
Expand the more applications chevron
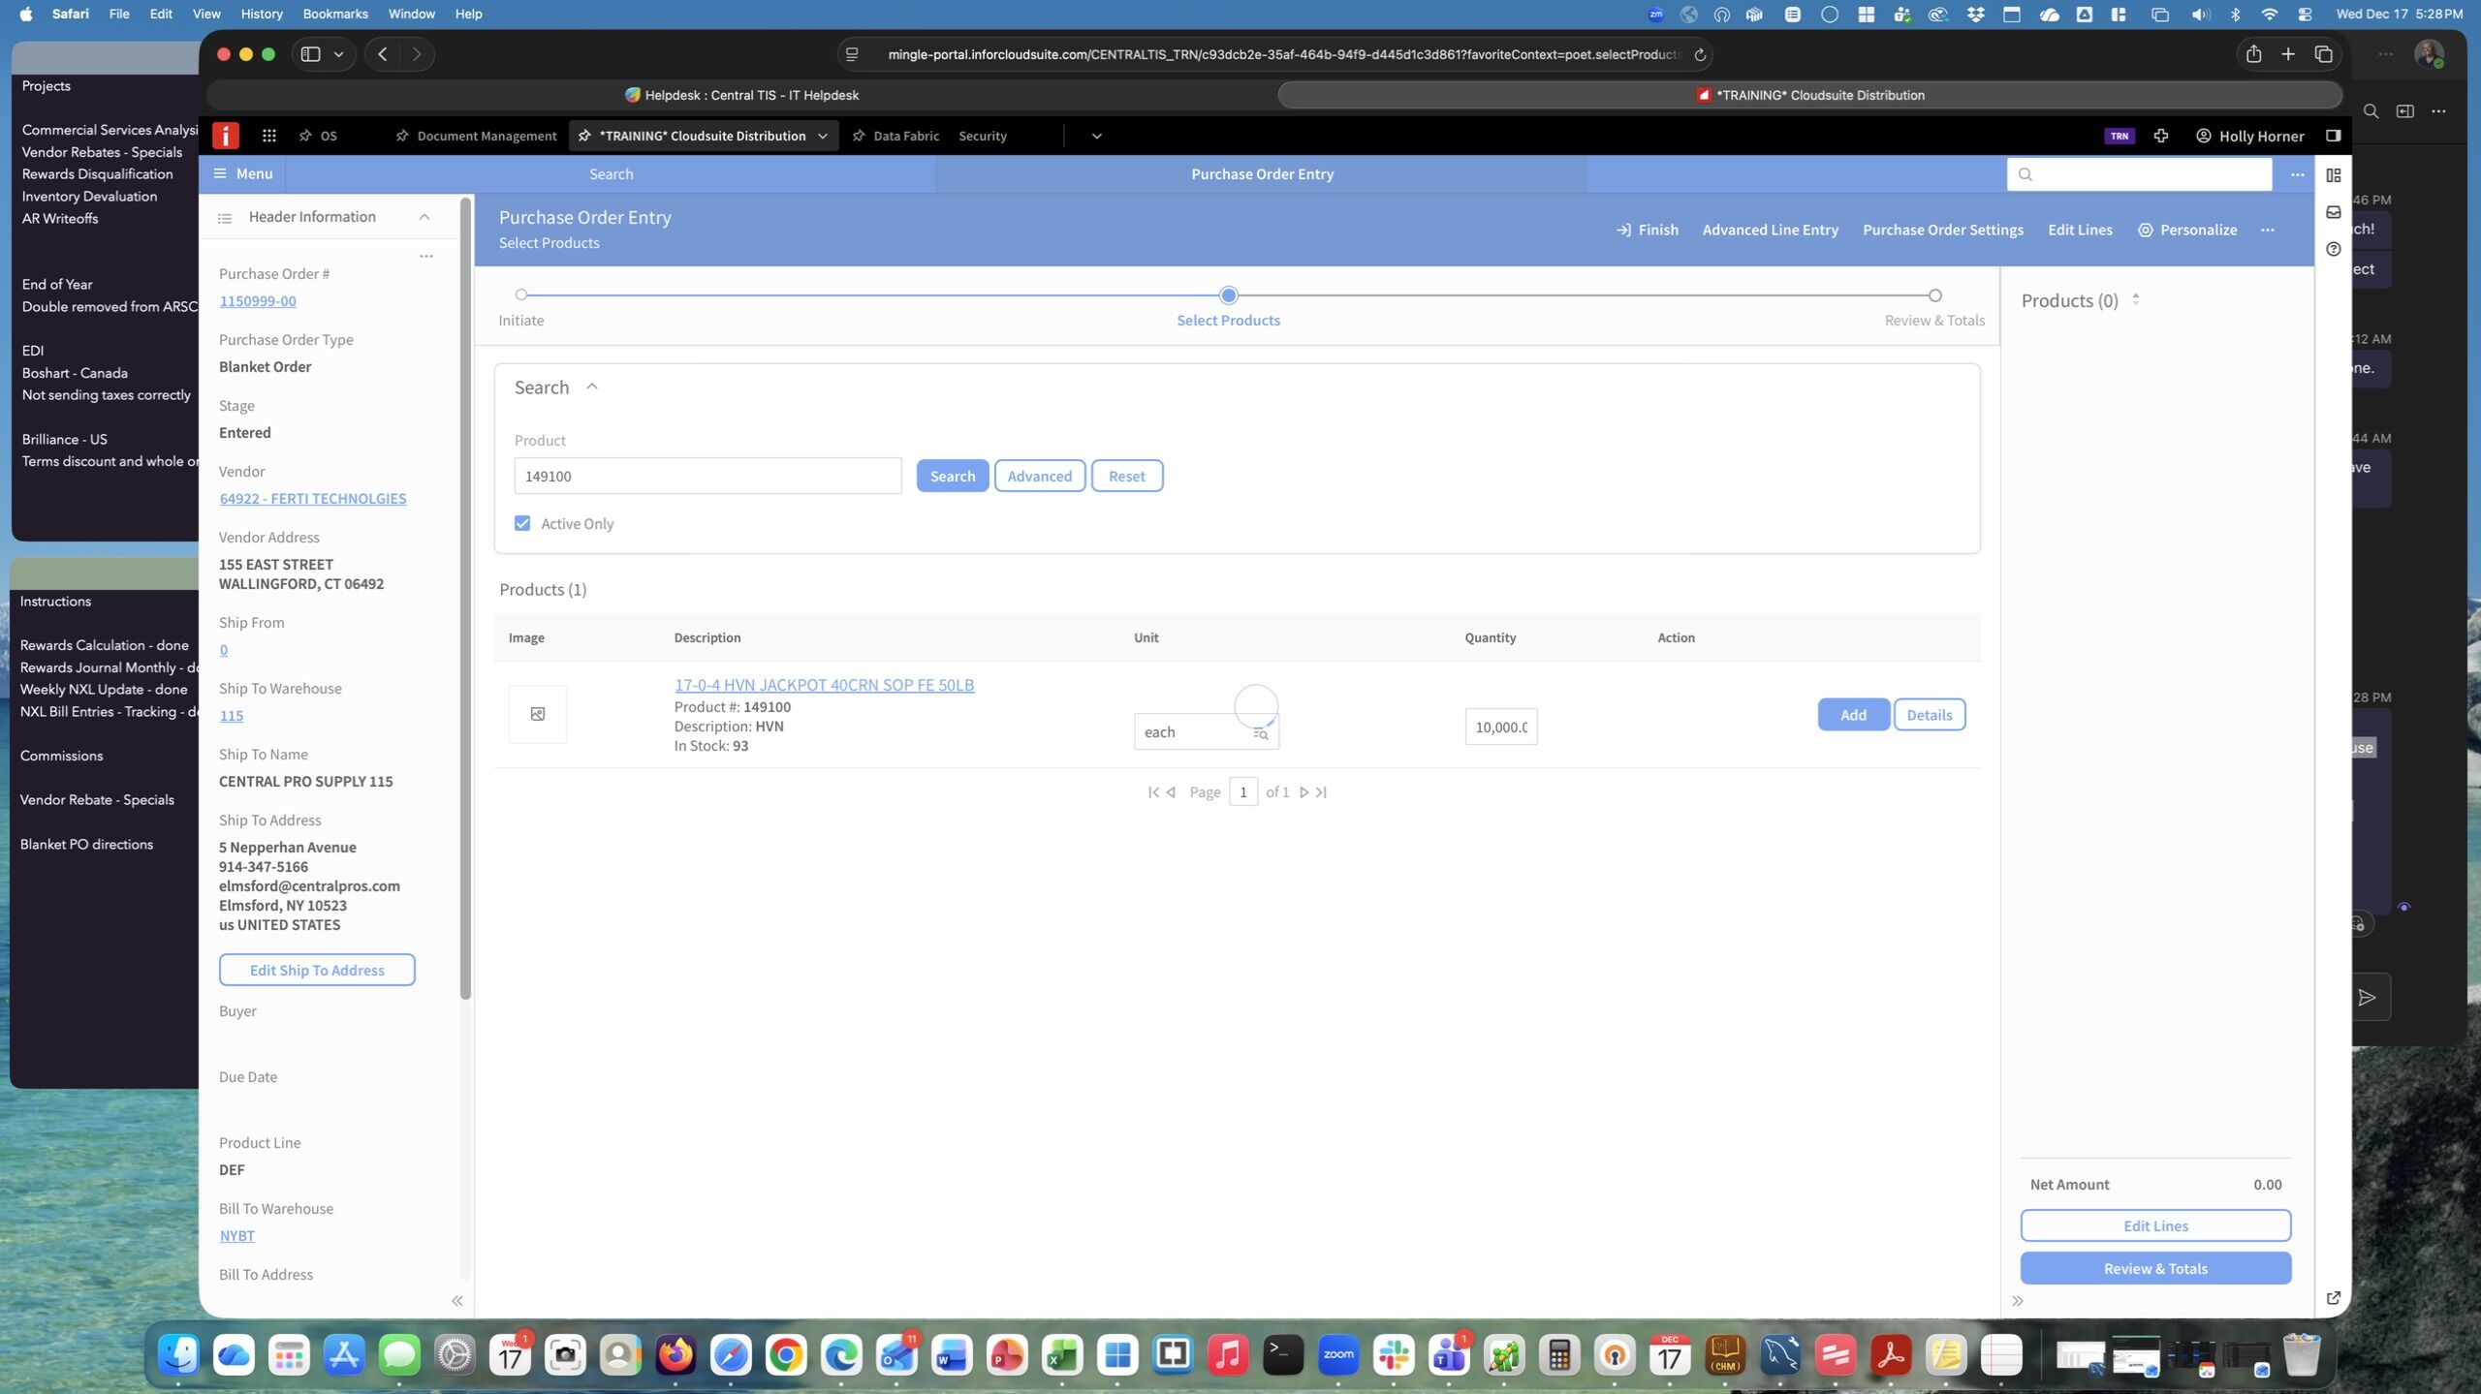click(1097, 136)
